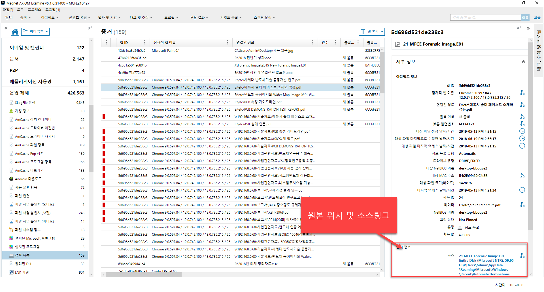Screen dimensions: 544x292
Task: Click the clock icon beside 대상 파일 생성 날짜/시간
Action: point(522,131)
